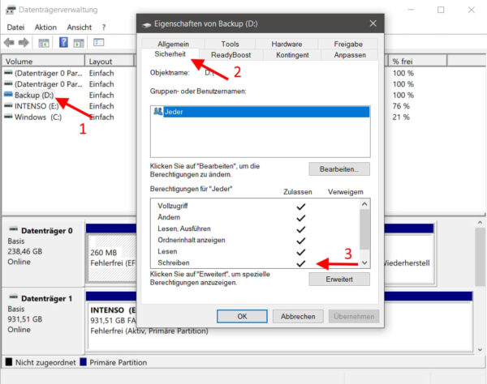Viewport: 487px width, 384px height.
Task: Click the 21 % free value
Action: [x=401, y=117]
